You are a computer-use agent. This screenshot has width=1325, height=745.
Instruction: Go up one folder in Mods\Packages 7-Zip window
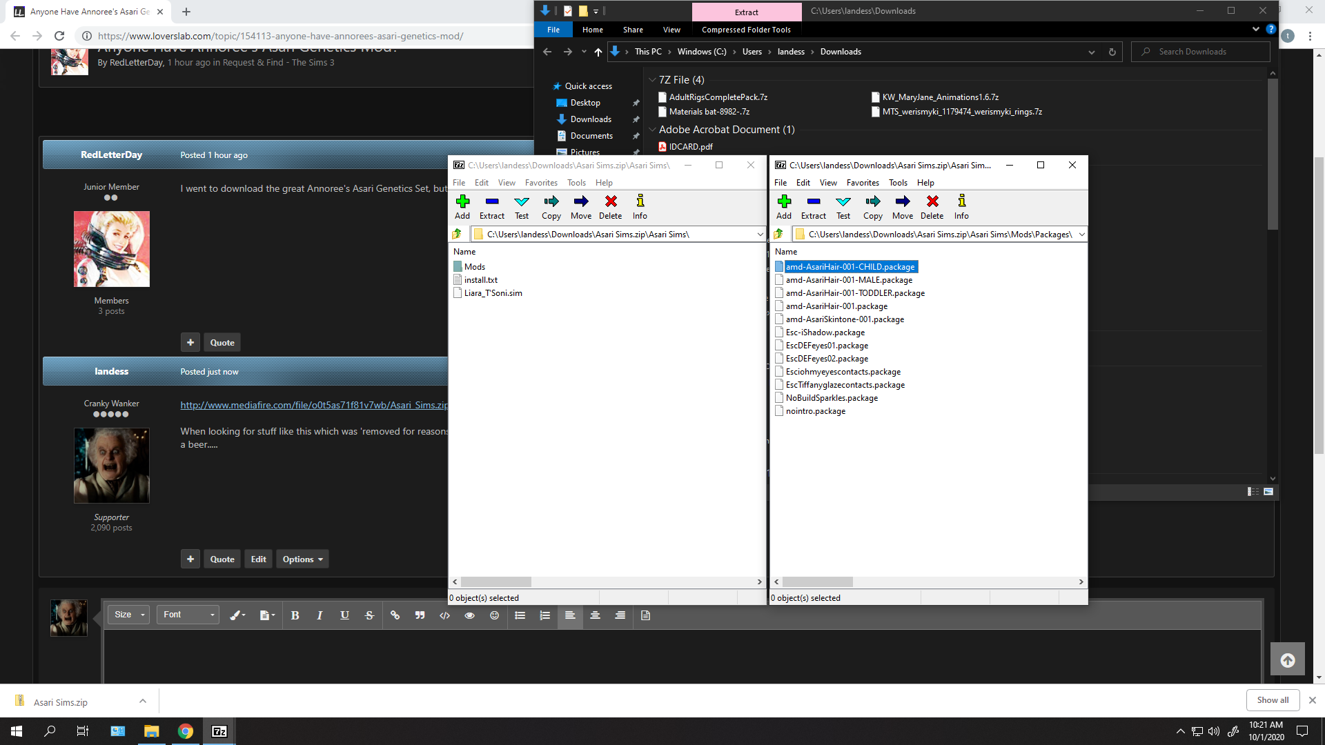pos(779,235)
